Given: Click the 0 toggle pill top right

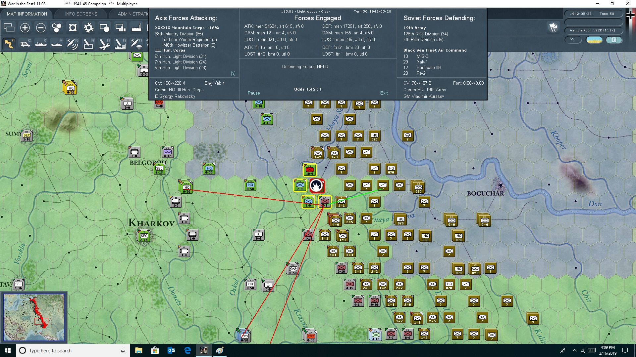Looking at the screenshot, I should click(x=614, y=40).
